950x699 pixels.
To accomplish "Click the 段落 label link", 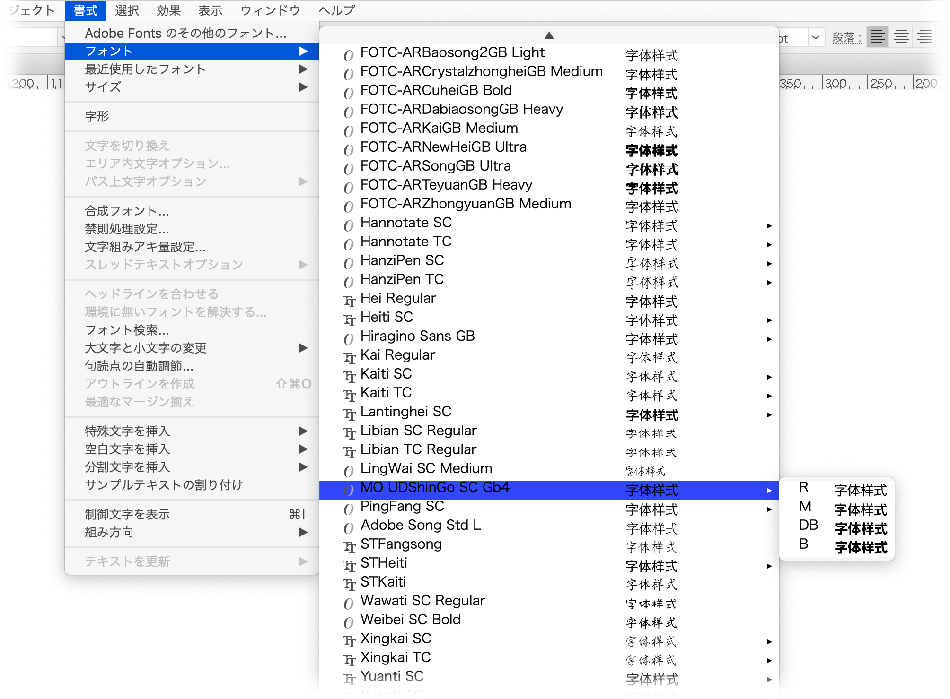I will [846, 37].
